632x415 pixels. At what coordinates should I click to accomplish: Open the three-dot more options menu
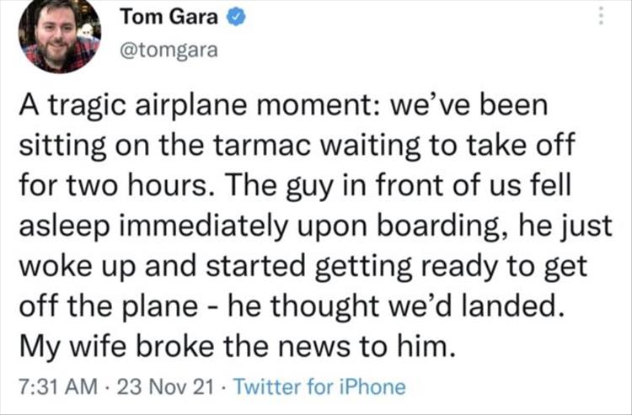click(601, 16)
